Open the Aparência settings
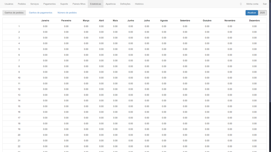The width and height of the screenshot is (271, 152). coord(111,4)
